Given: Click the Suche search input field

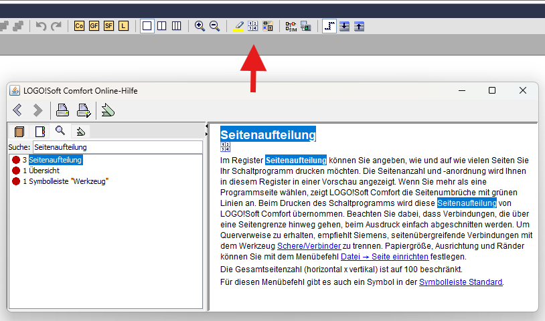Looking at the screenshot, I should click(x=117, y=147).
